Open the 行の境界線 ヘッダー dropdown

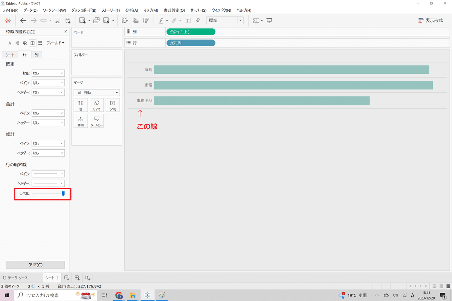point(48,183)
